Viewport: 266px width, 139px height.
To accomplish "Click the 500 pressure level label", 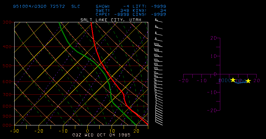I will point(7,66).
